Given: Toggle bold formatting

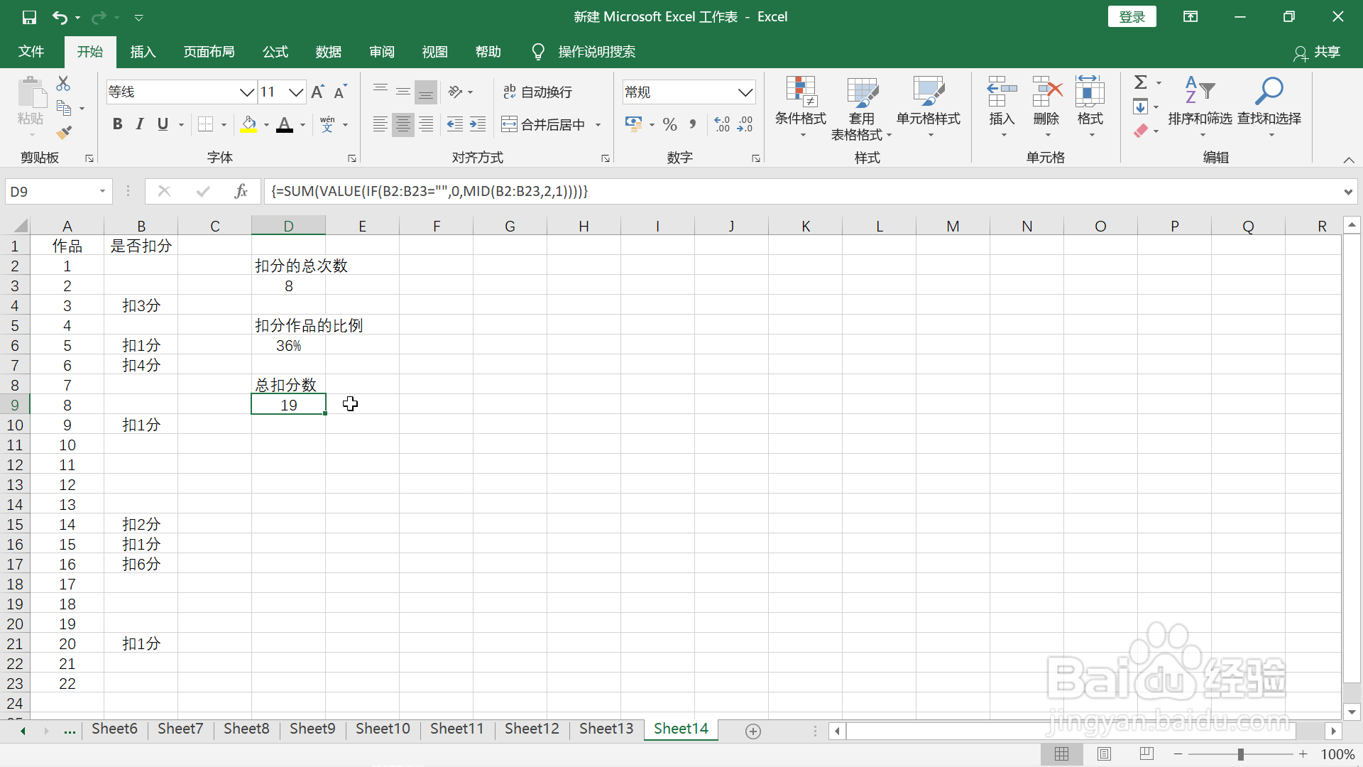Looking at the screenshot, I should (117, 124).
